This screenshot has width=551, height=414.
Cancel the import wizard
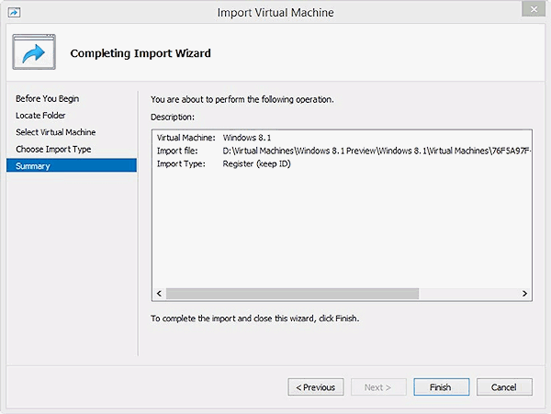pos(504,387)
